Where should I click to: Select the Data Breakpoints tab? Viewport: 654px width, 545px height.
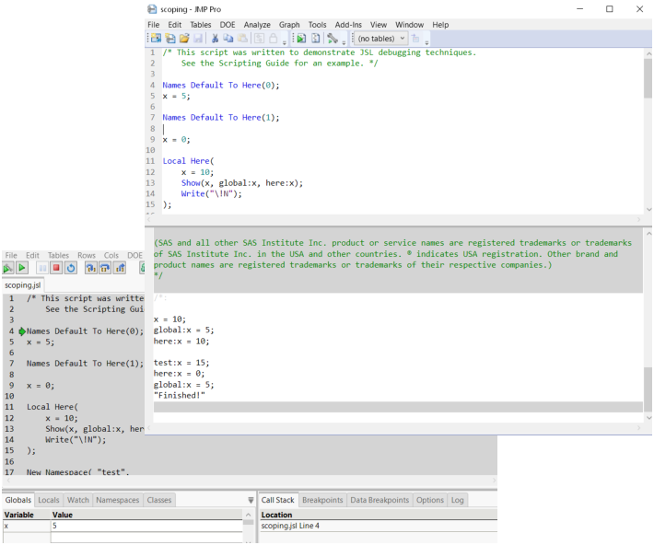(380, 500)
